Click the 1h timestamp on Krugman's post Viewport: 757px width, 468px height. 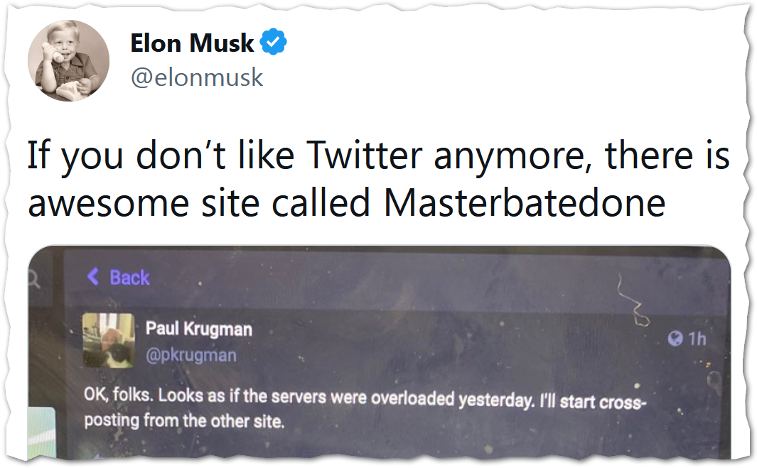(697, 339)
